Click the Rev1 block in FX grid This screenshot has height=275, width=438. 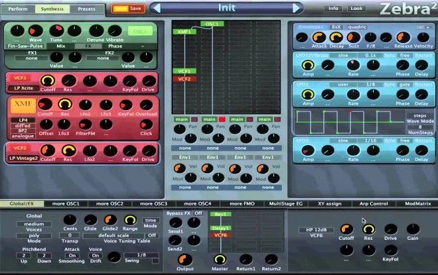(x=220, y=214)
